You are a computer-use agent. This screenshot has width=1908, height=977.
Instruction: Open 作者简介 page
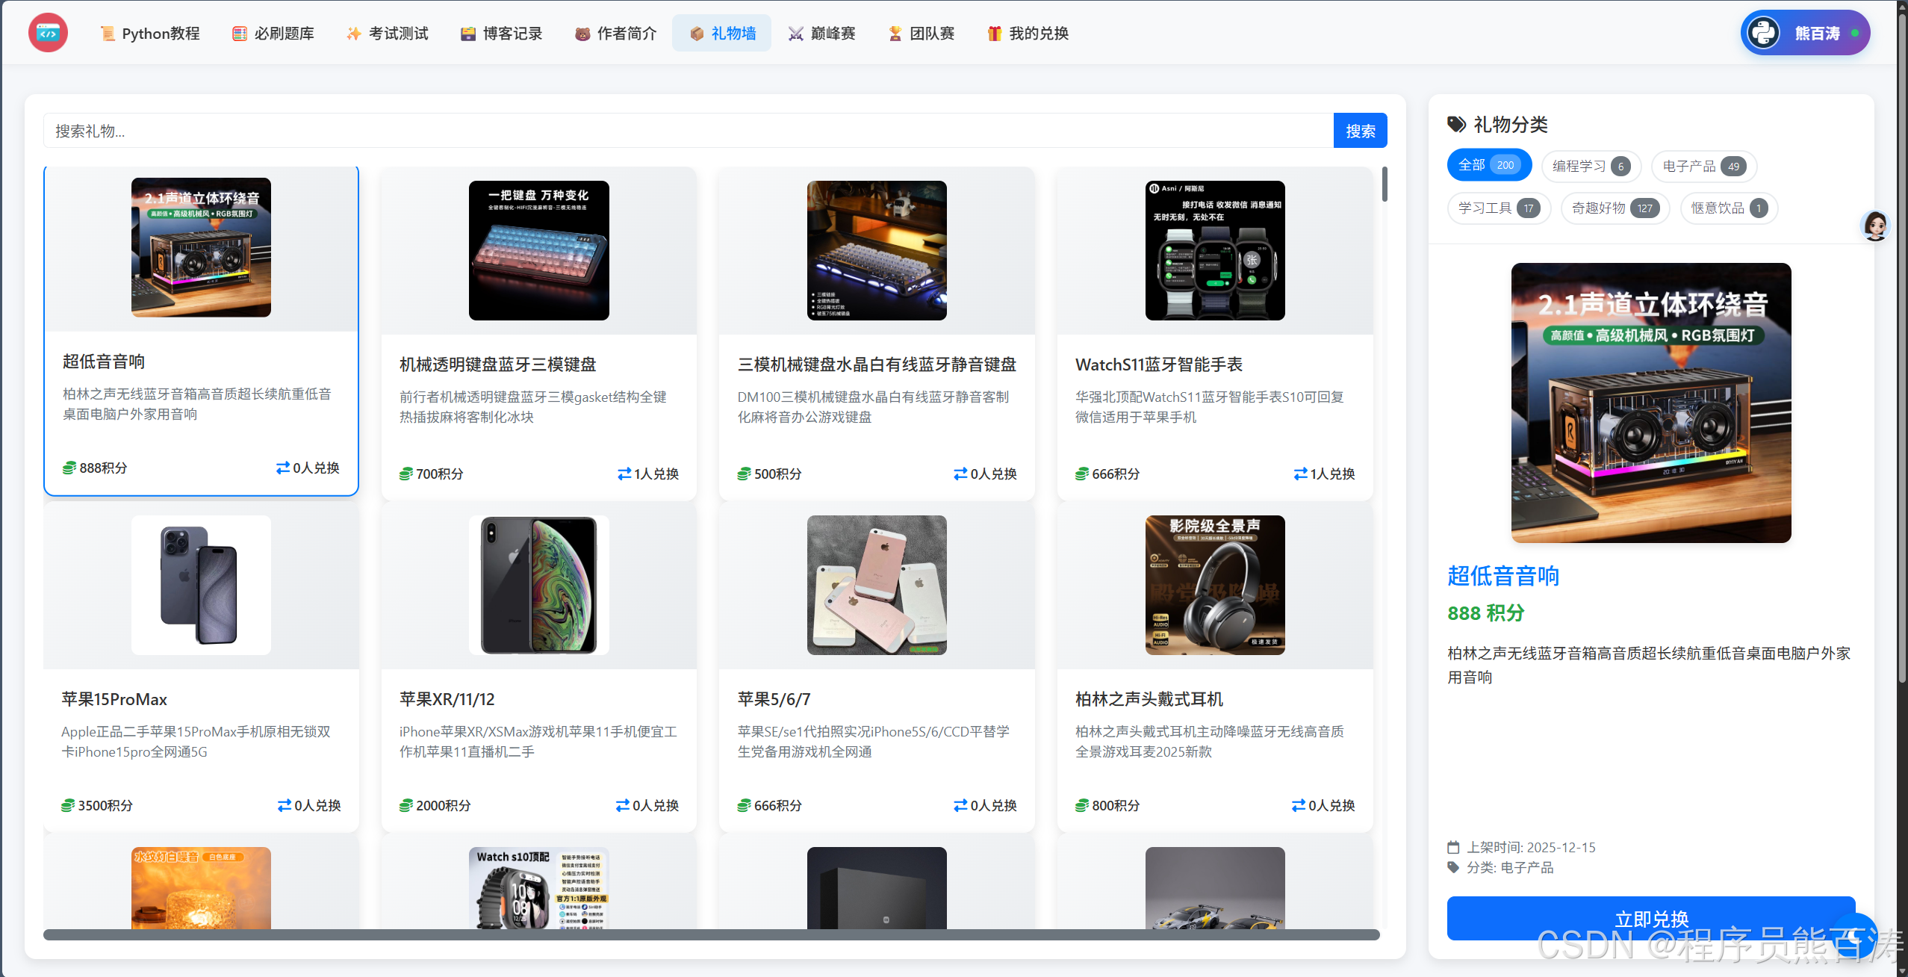[x=616, y=34]
